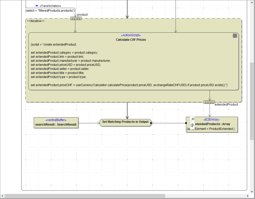Click the blue Transformation equals icon
Viewport: 255px width, 199px height.
(37, 6)
